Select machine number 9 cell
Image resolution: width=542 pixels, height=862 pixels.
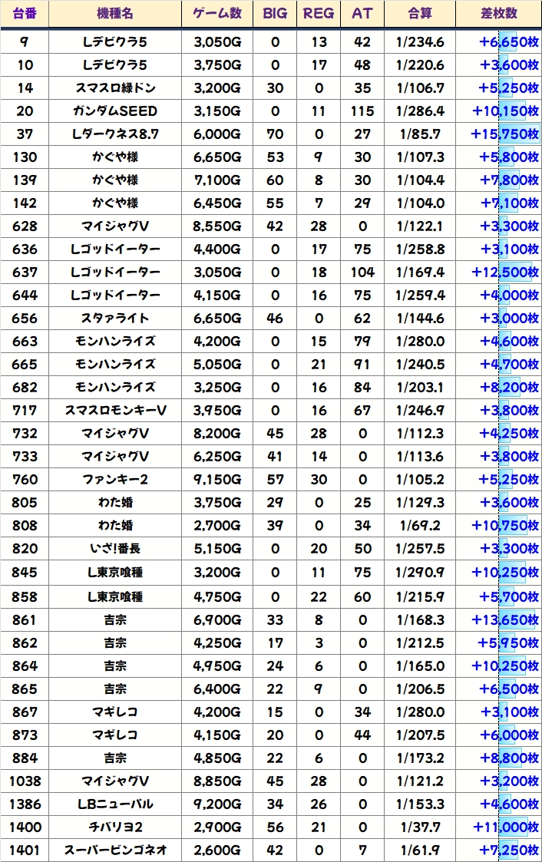coord(25,41)
